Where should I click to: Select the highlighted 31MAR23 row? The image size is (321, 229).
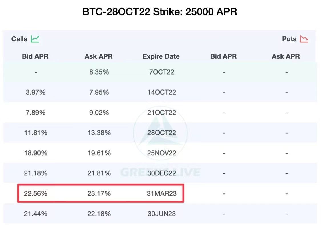pos(100,193)
